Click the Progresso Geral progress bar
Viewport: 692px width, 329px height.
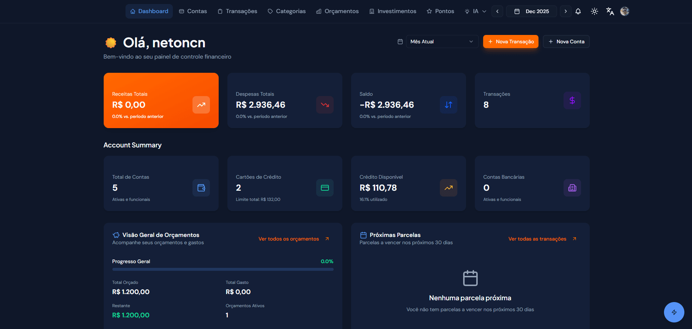[x=222, y=269]
